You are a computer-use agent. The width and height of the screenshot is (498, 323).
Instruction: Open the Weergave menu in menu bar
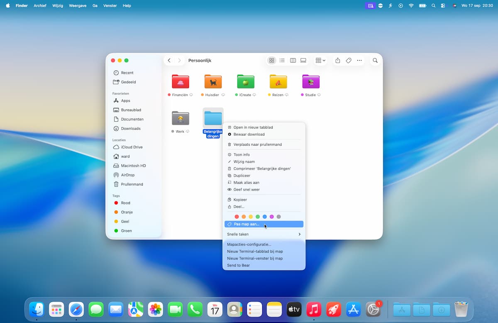78,6
